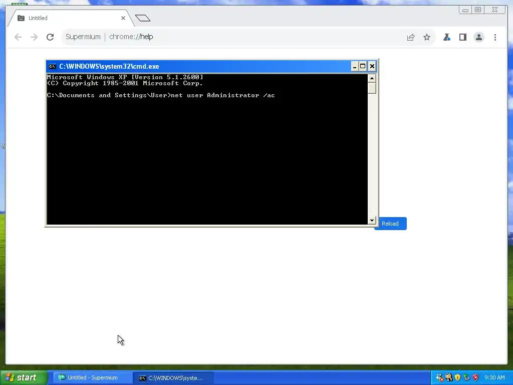Restore down the Supermium browser window
This screenshot has height=385, width=513.
click(477, 10)
